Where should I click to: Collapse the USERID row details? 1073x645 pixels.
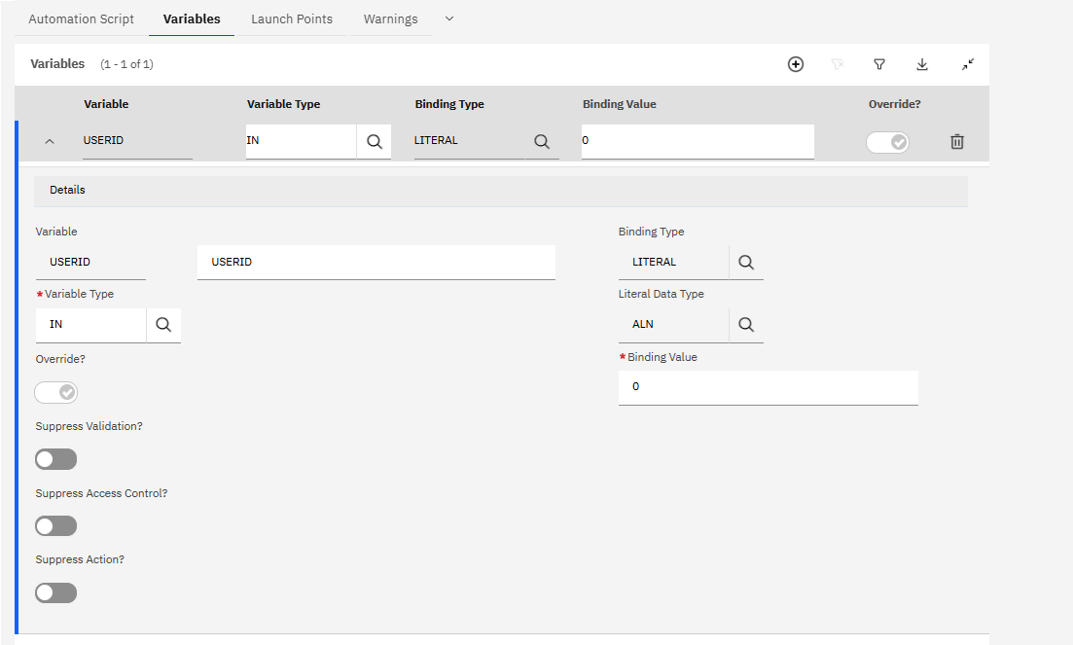click(50, 142)
